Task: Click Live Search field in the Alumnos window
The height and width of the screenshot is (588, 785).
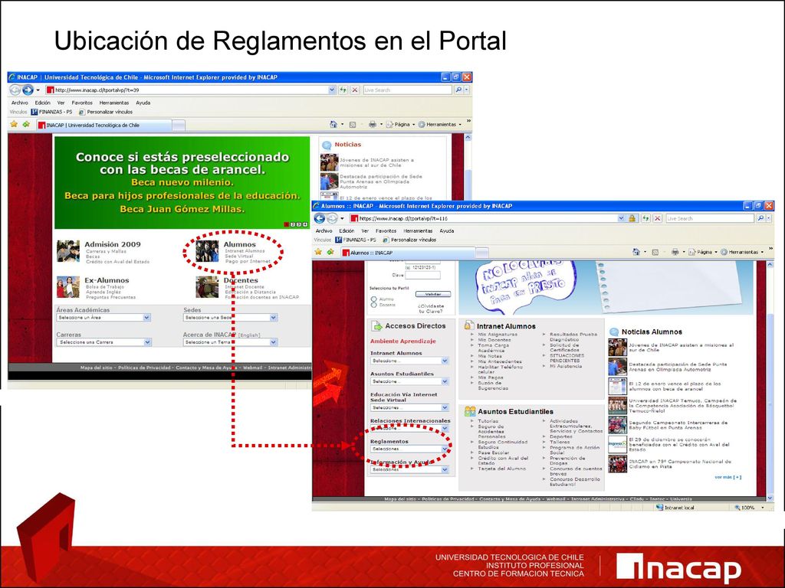Action: click(x=709, y=218)
